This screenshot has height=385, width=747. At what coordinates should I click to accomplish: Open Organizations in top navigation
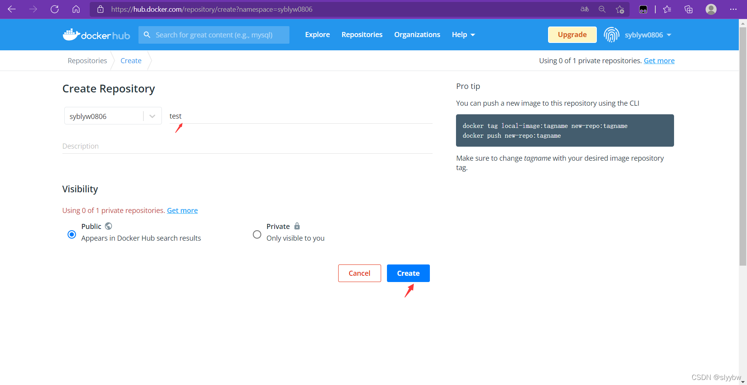click(417, 35)
